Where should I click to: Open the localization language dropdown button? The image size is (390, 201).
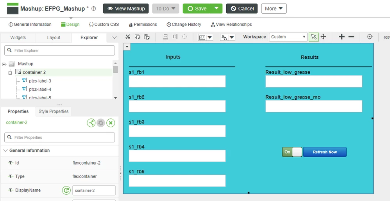pyautogui.click(x=227, y=37)
